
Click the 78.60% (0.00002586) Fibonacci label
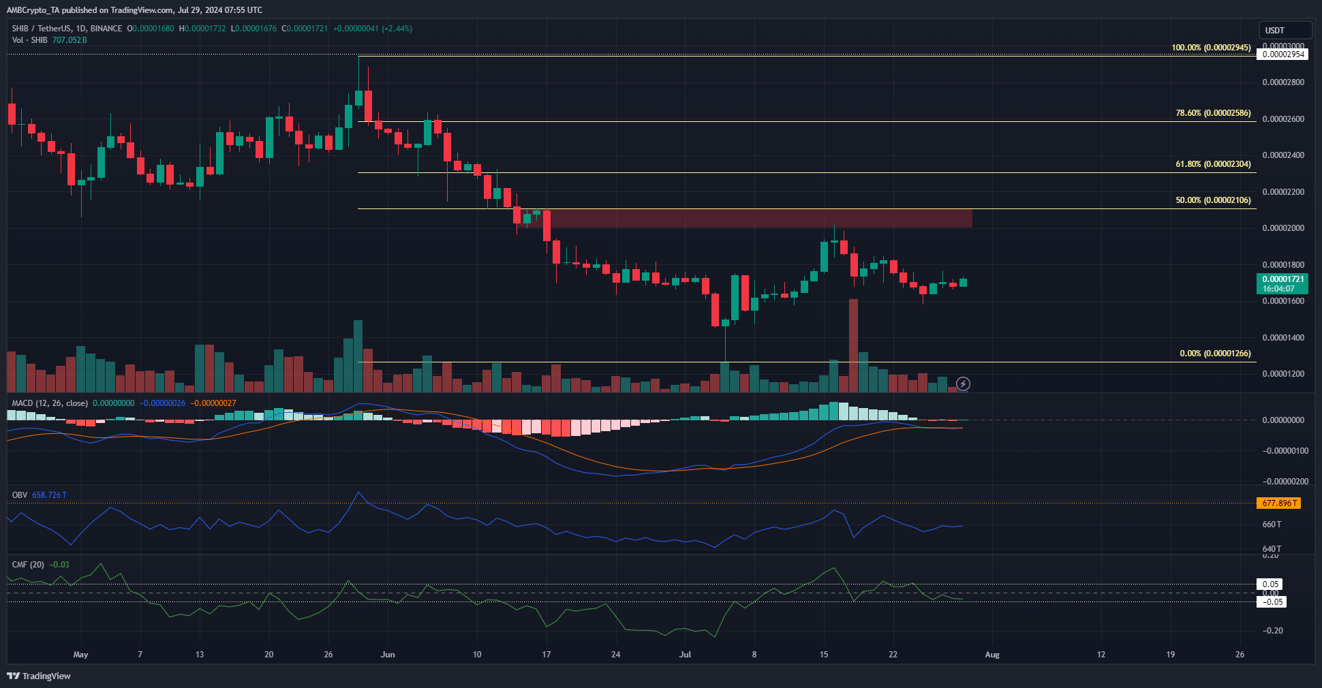point(1213,113)
